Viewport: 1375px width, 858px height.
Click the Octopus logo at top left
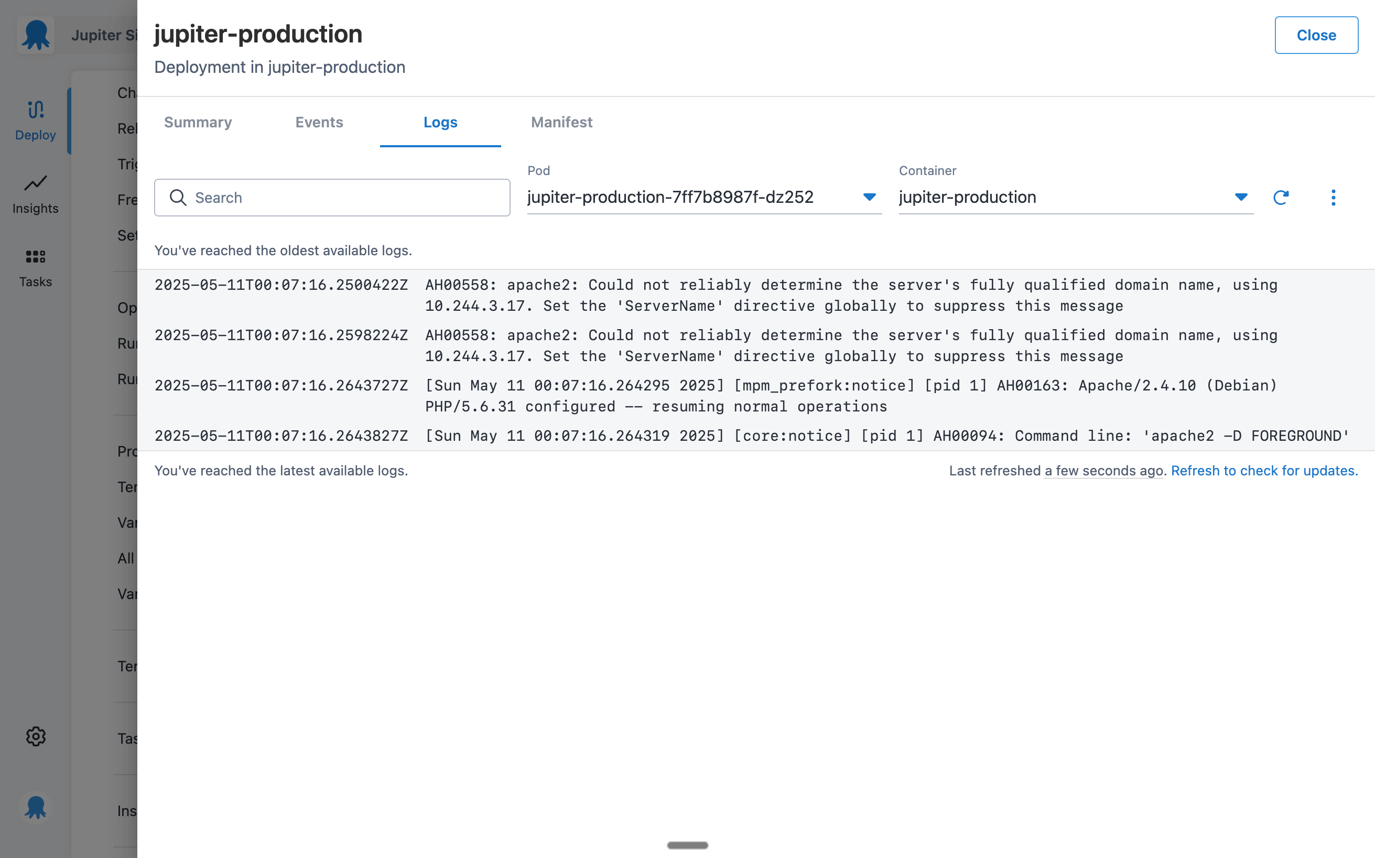35,34
